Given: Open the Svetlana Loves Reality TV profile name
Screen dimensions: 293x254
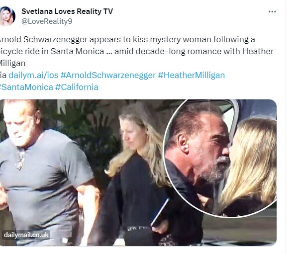Looking at the screenshot, I should coord(67,11).
